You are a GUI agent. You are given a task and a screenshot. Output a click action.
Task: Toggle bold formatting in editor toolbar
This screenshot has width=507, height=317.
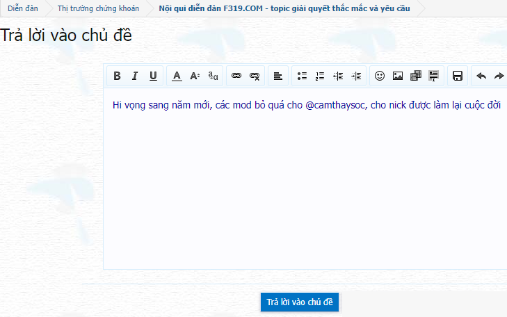(x=117, y=76)
